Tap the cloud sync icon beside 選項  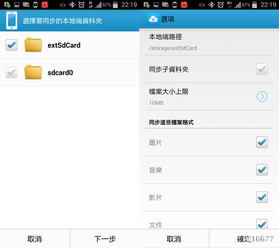pos(153,19)
